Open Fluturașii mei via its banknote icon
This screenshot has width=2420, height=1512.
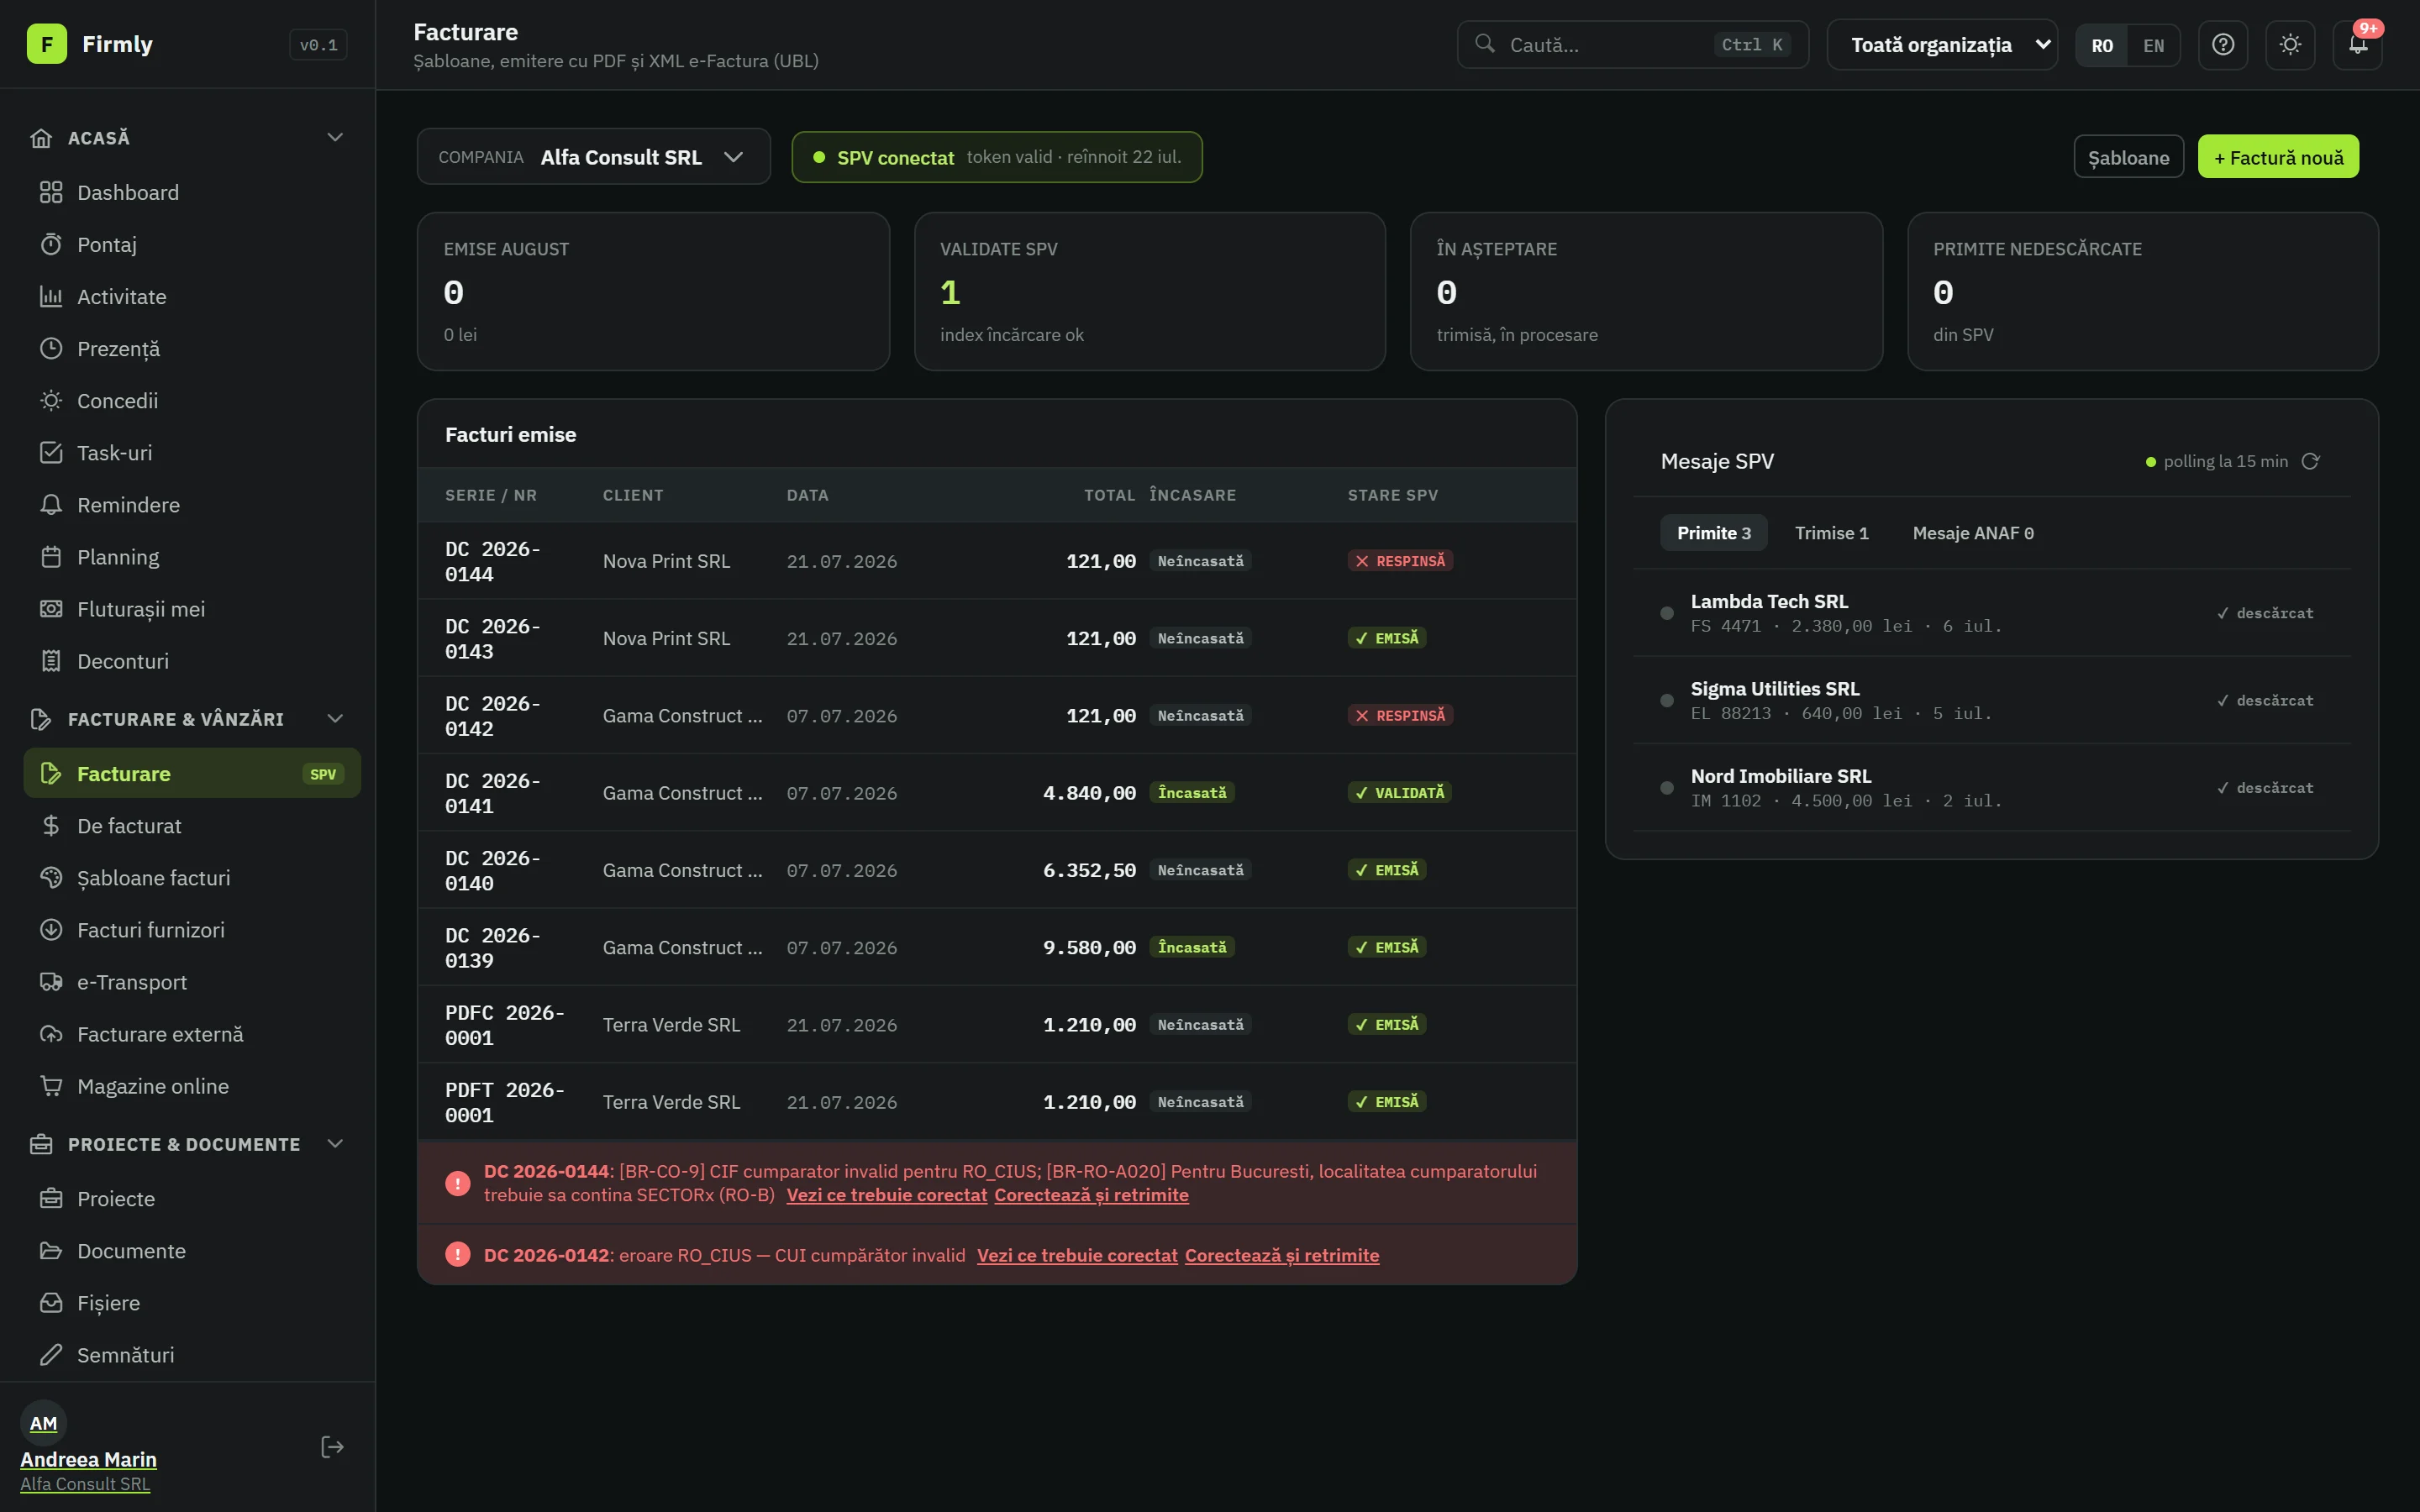[x=51, y=608]
